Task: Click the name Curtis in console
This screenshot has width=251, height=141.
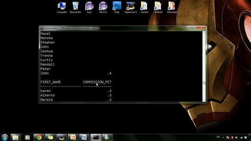Action: click(47, 60)
